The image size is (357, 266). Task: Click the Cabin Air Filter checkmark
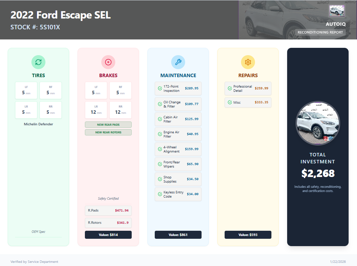click(160, 119)
